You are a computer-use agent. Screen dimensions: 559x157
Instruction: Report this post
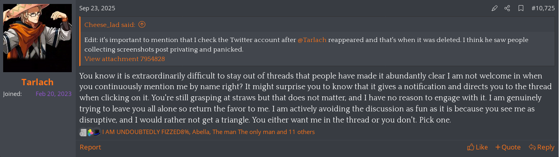point(90,147)
